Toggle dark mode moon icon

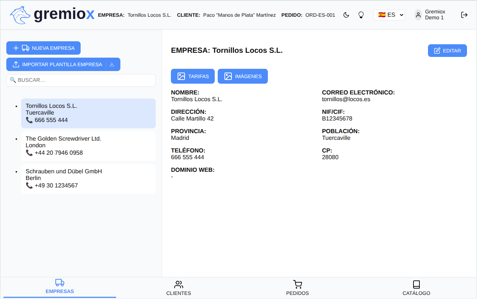(346, 15)
